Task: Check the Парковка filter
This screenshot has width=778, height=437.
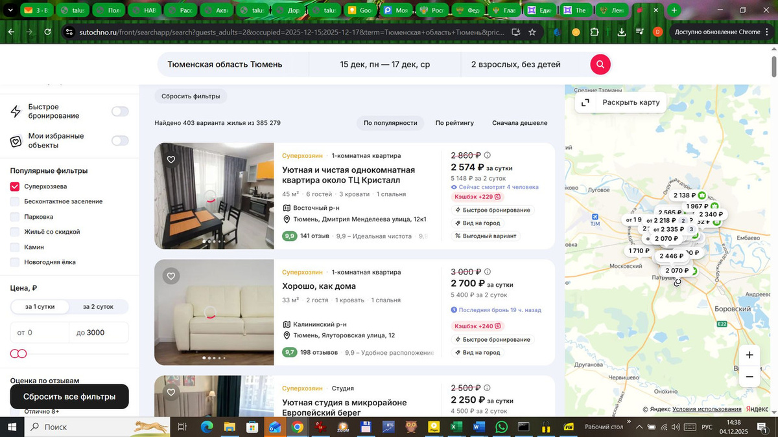Action: tap(15, 217)
